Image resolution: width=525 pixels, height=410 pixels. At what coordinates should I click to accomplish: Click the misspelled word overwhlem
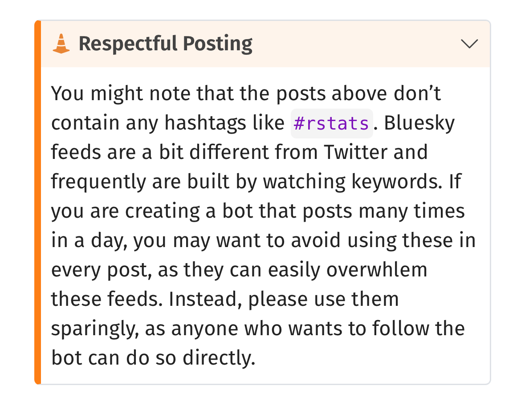[x=377, y=270]
